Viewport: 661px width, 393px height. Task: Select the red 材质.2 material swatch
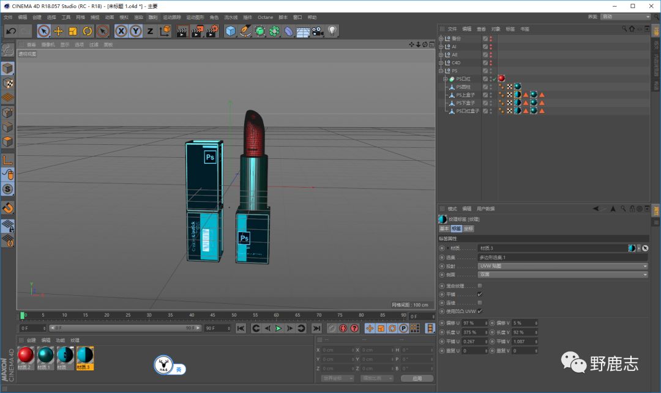click(x=25, y=355)
